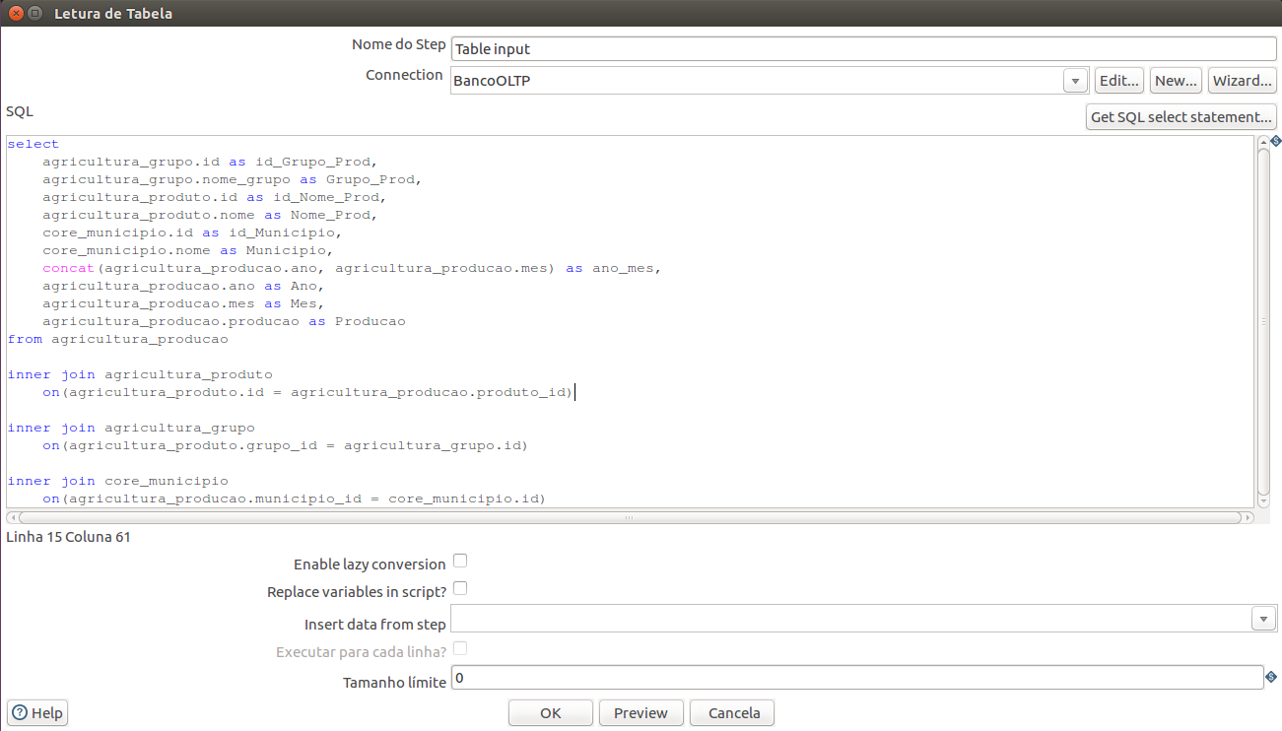Click the New... connection button
Screen dimensions: 1282x731
click(1176, 81)
